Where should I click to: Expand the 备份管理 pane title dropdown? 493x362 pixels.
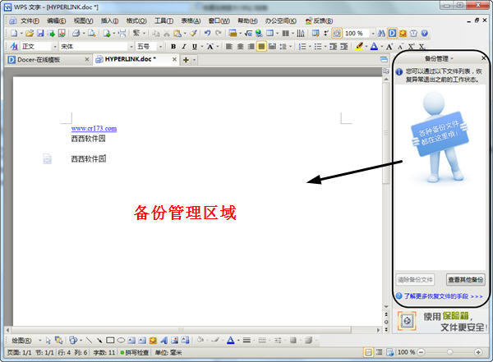coord(452,59)
